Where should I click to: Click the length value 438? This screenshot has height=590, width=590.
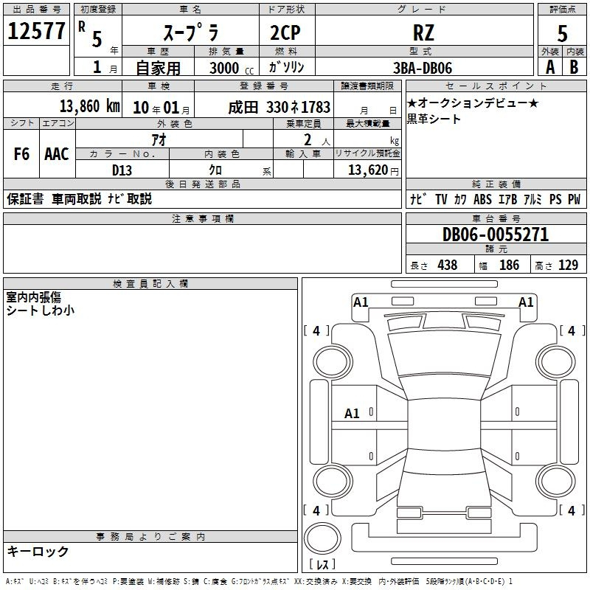[448, 265]
